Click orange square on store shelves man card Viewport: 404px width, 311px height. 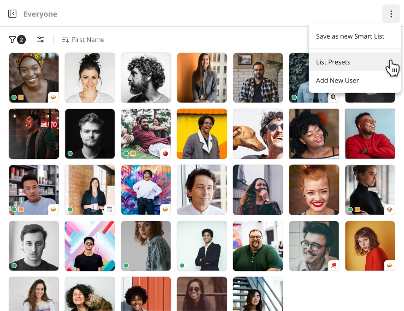coord(21,210)
